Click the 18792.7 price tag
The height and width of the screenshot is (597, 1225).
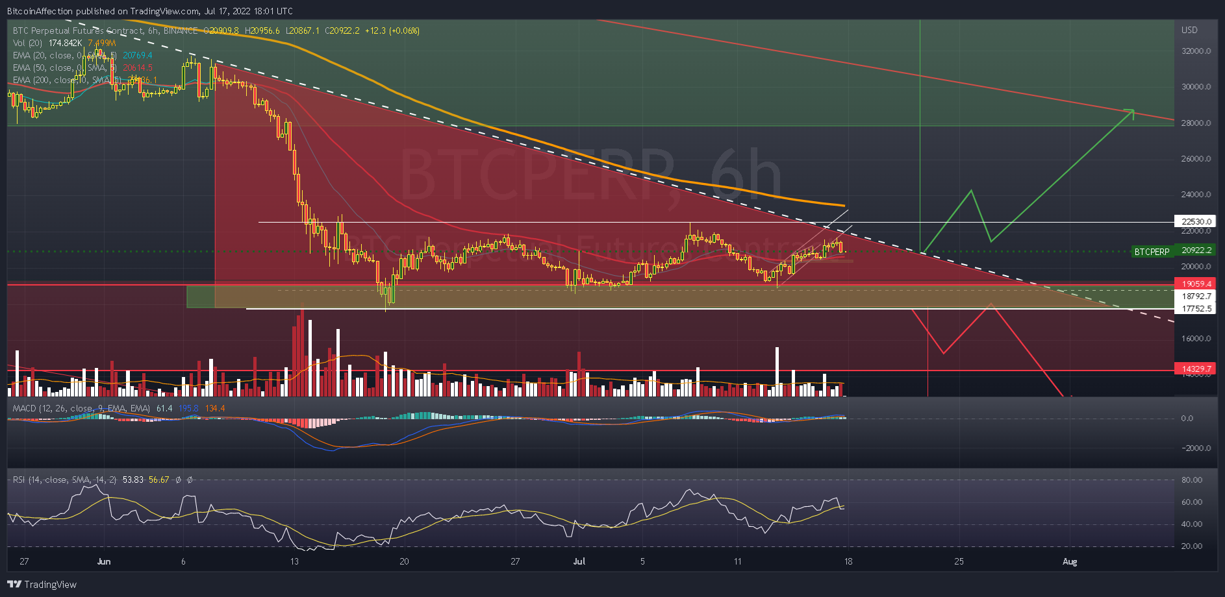click(x=1195, y=296)
